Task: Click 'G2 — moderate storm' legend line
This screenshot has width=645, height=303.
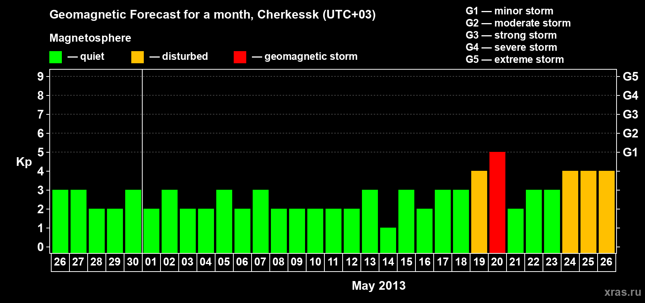Action: (x=518, y=23)
